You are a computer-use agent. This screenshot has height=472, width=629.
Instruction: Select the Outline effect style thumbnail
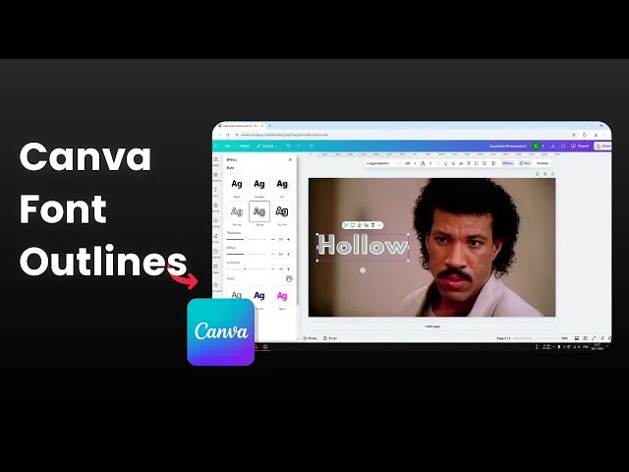tap(282, 211)
